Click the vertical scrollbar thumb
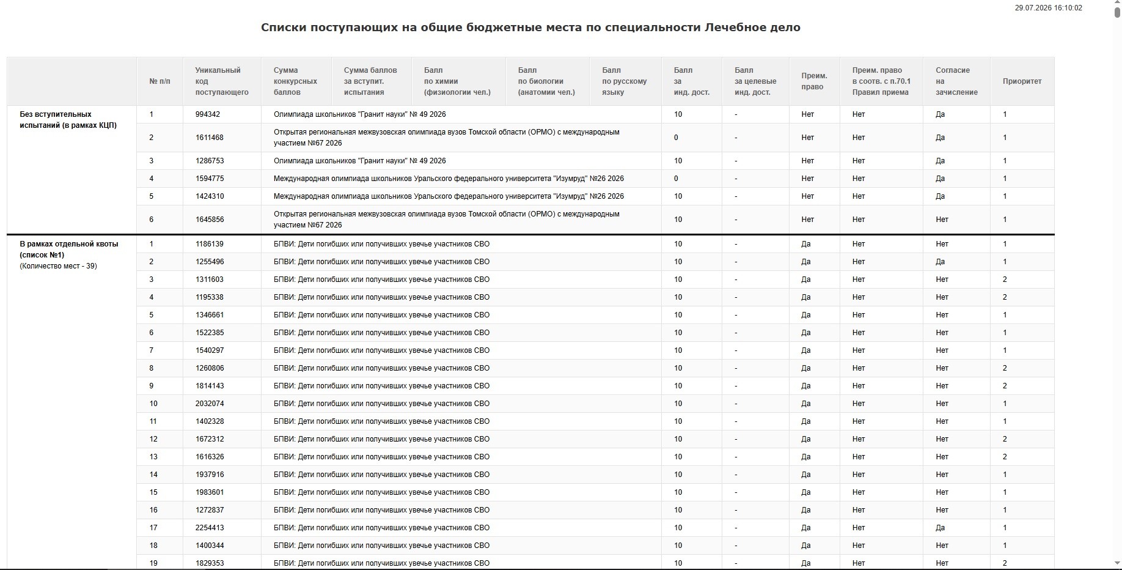Screen dimensions: 1122x570 [x=1117, y=13]
